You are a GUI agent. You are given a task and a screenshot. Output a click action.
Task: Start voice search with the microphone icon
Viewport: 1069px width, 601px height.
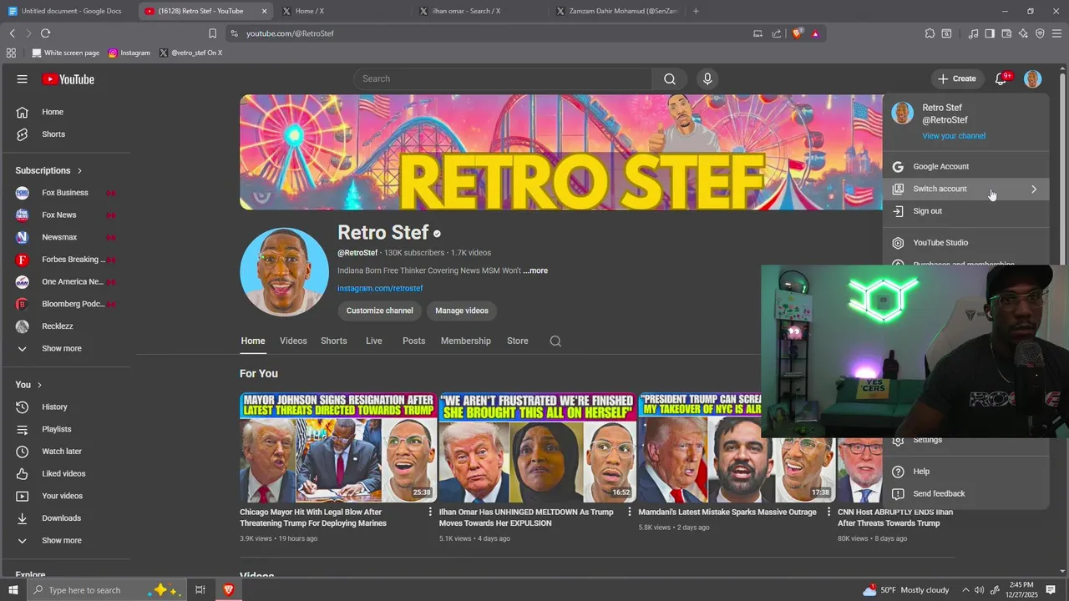707,78
